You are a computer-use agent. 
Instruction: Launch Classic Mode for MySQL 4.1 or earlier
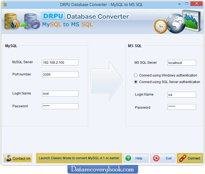pyautogui.click(x=79, y=158)
